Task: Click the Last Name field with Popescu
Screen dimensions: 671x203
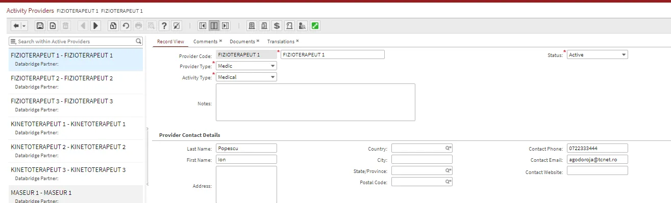Action: pos(246,148)
